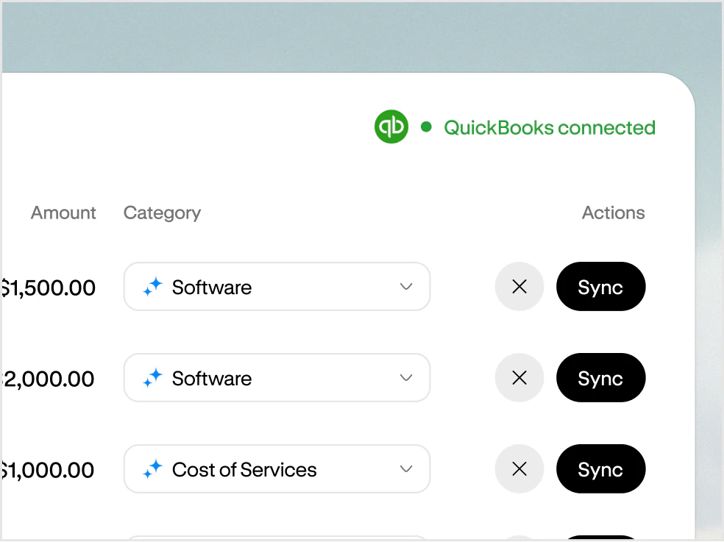Click the AI sparkle icon beside Cost of Services

click(152, 468)
